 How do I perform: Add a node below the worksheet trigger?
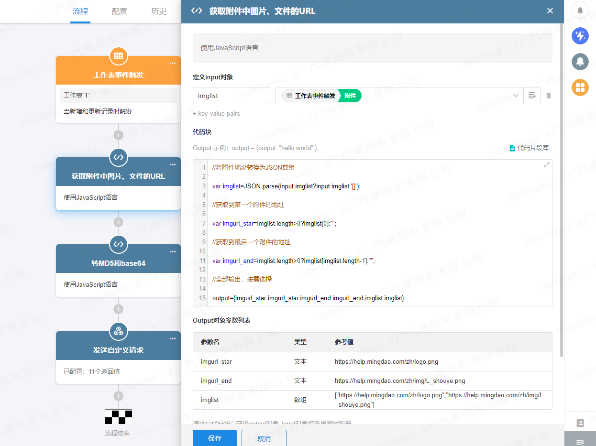[118, 135]
